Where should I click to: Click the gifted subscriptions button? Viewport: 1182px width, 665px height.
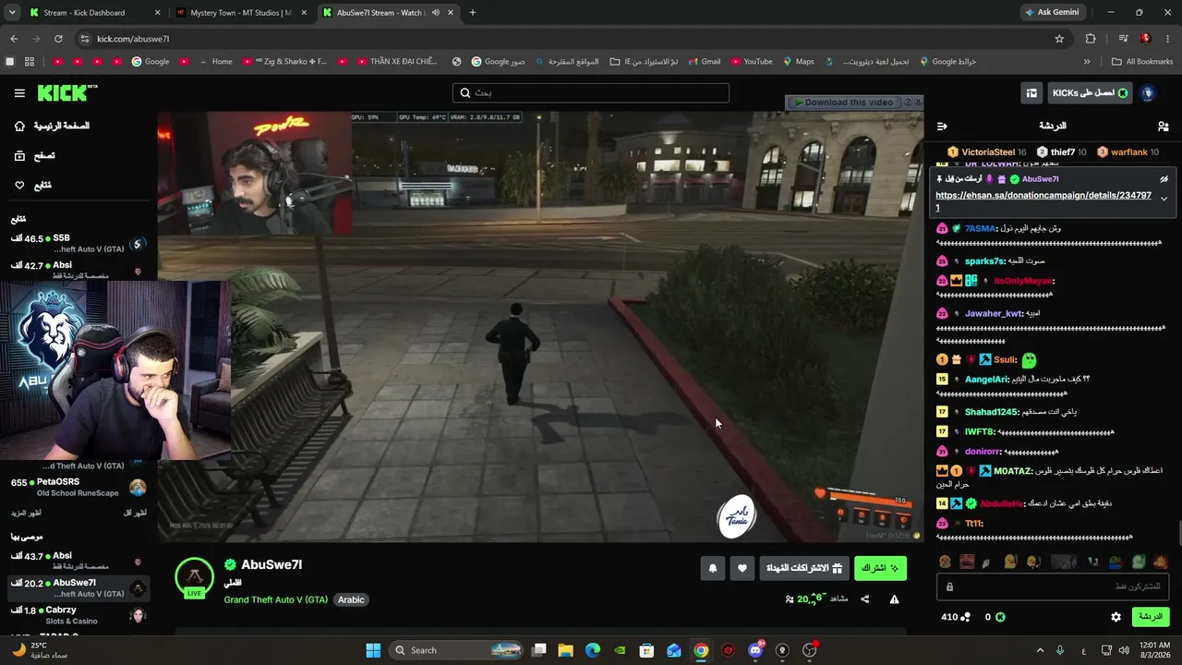click(804, 569)
